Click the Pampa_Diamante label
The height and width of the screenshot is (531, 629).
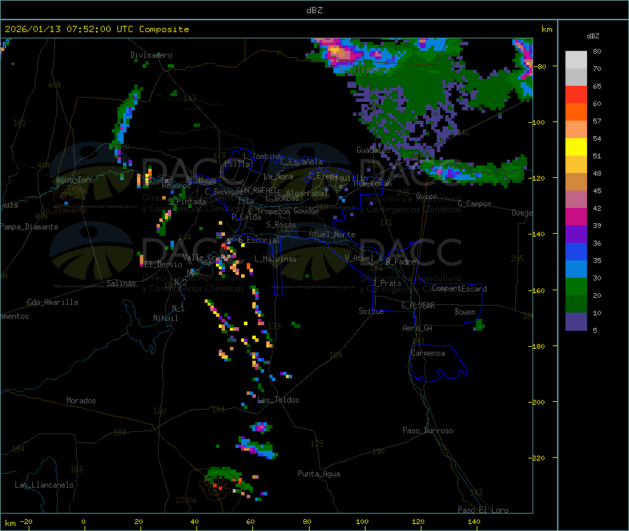[29, 227]
